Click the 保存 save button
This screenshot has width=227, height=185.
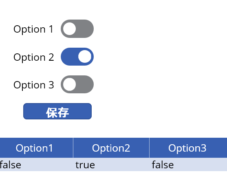point(57,111)
